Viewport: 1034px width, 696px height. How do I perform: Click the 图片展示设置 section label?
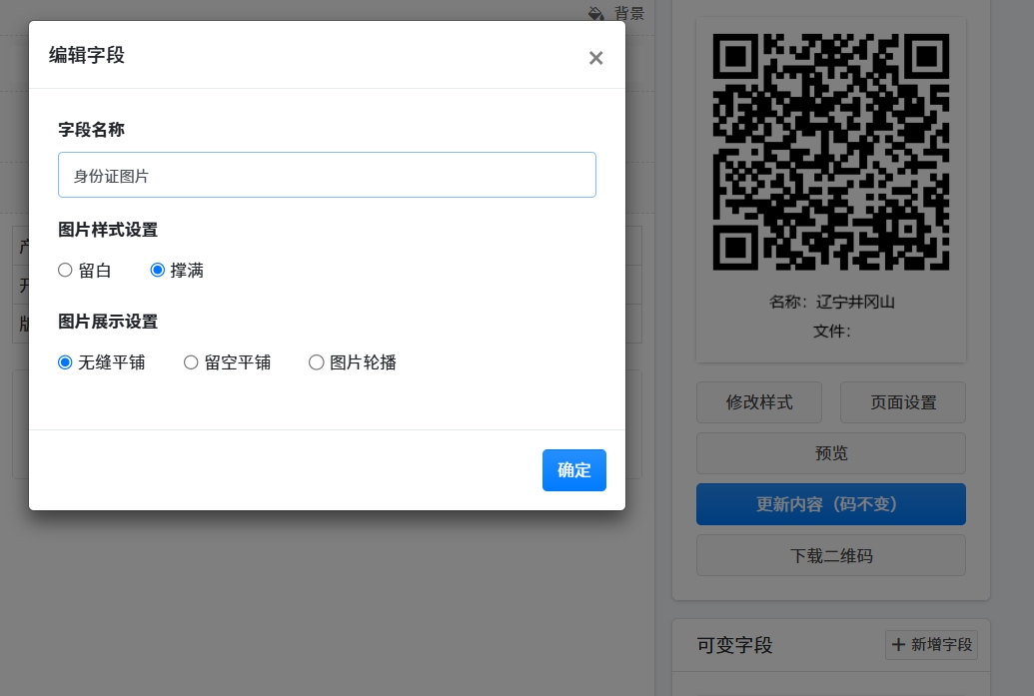click(108, 322)
